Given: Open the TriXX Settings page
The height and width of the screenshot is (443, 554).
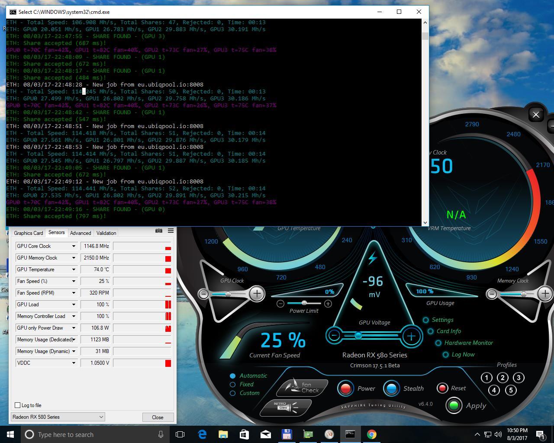Looking at the screenshot, I should pos(438,320).
